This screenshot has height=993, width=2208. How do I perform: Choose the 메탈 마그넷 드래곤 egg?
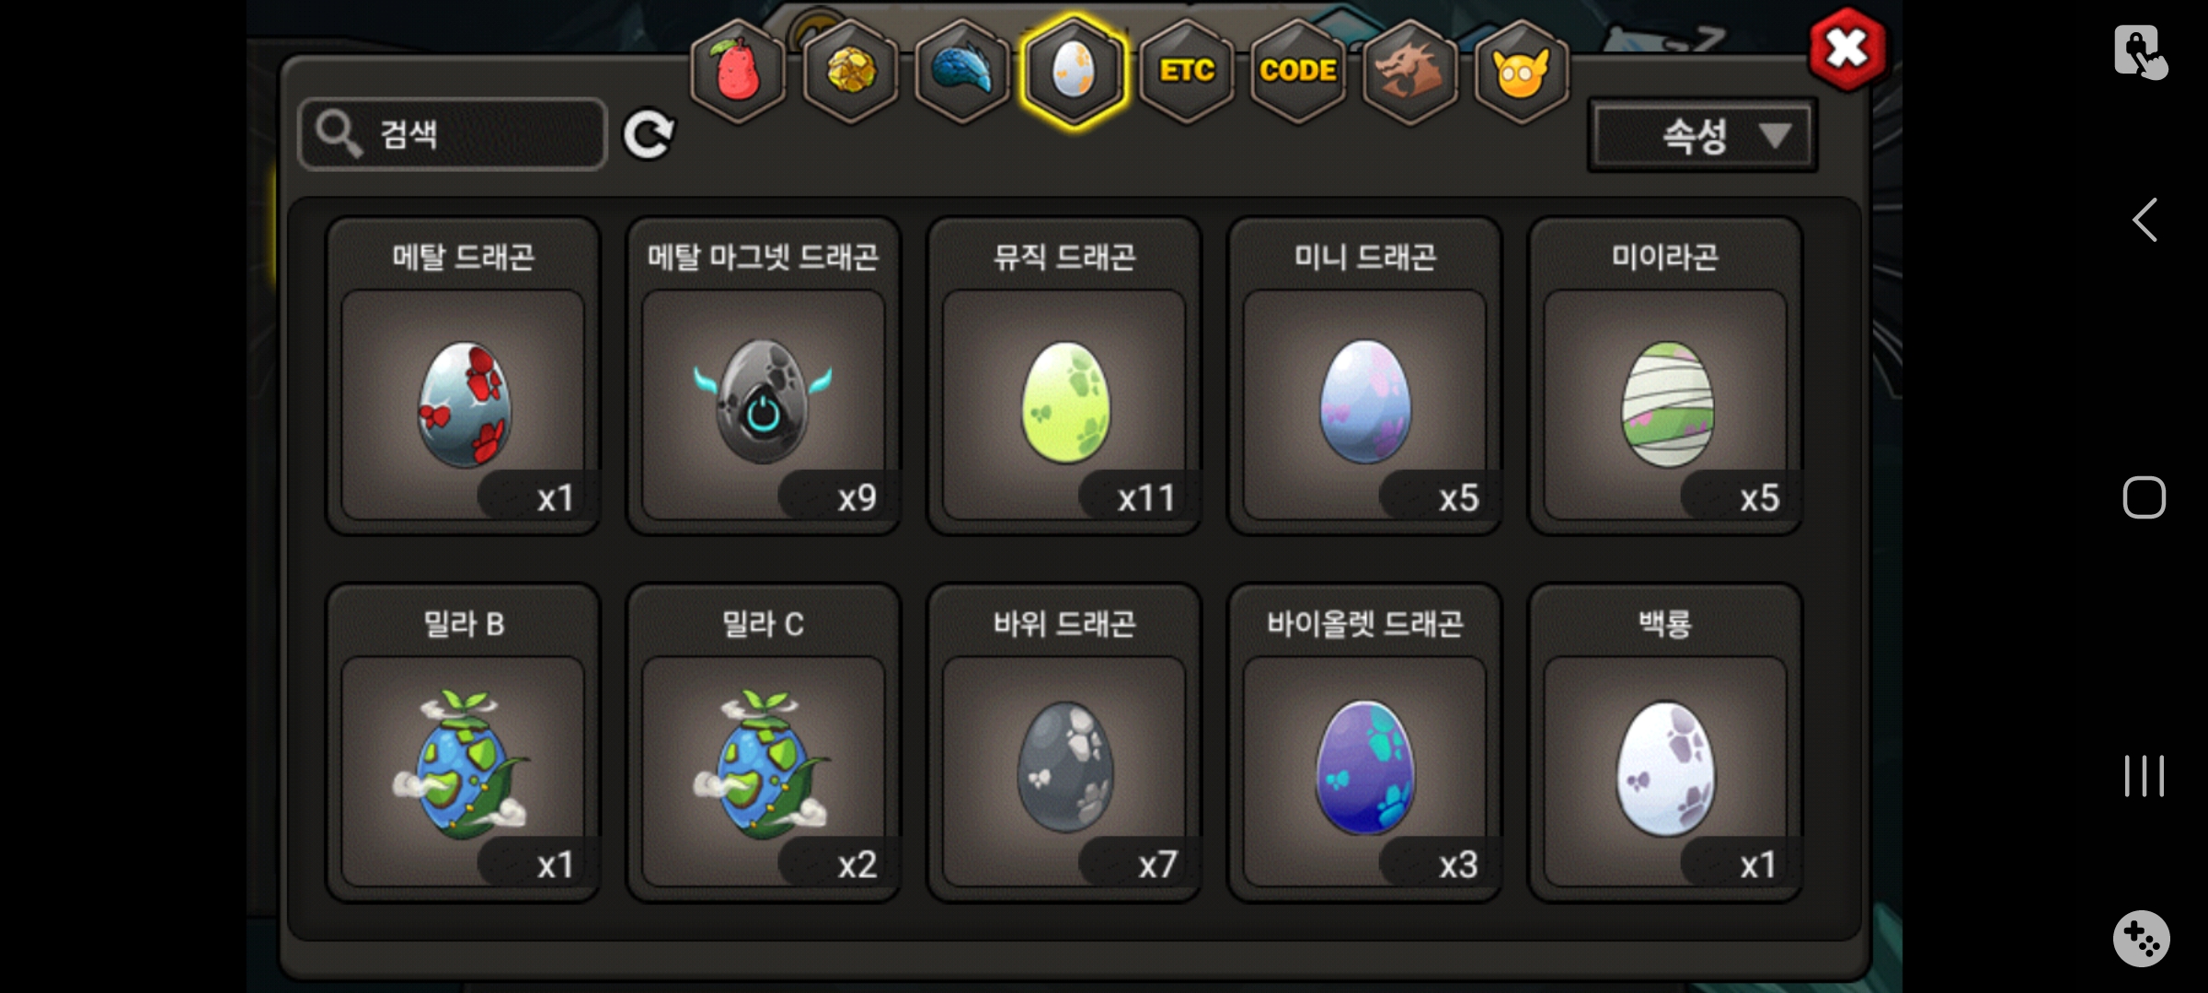click(x=764, y=375)
